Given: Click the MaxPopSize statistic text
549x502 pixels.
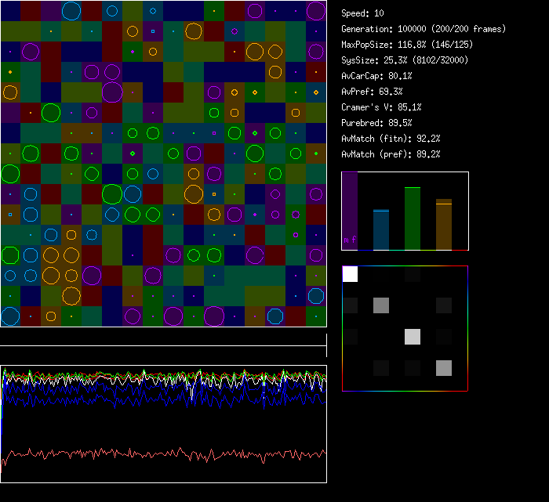Looking at the screenshot, I should click(407, 45).
